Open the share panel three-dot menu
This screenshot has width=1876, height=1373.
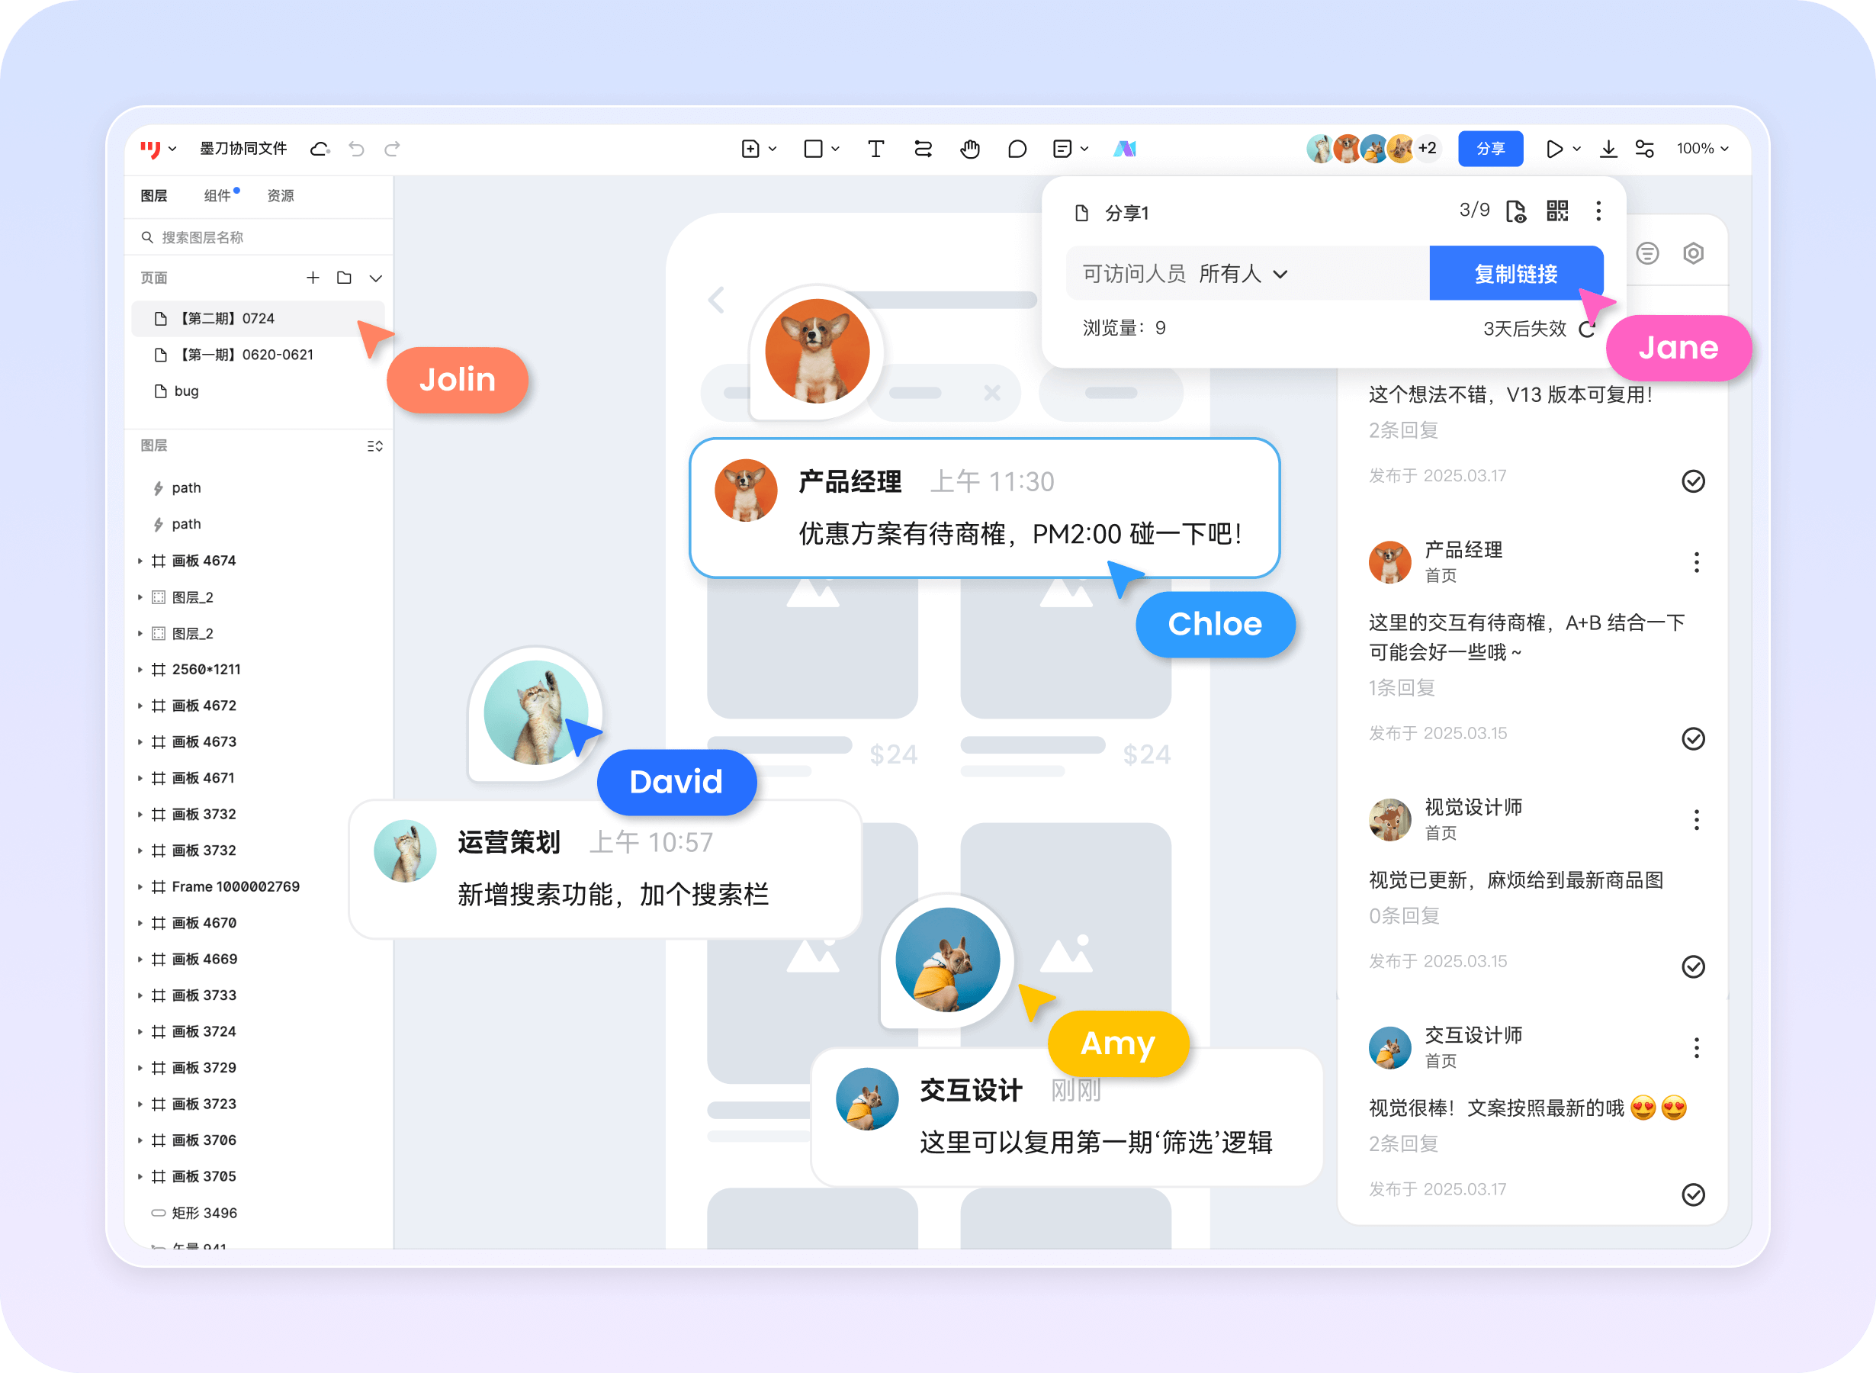(1598, 211)
